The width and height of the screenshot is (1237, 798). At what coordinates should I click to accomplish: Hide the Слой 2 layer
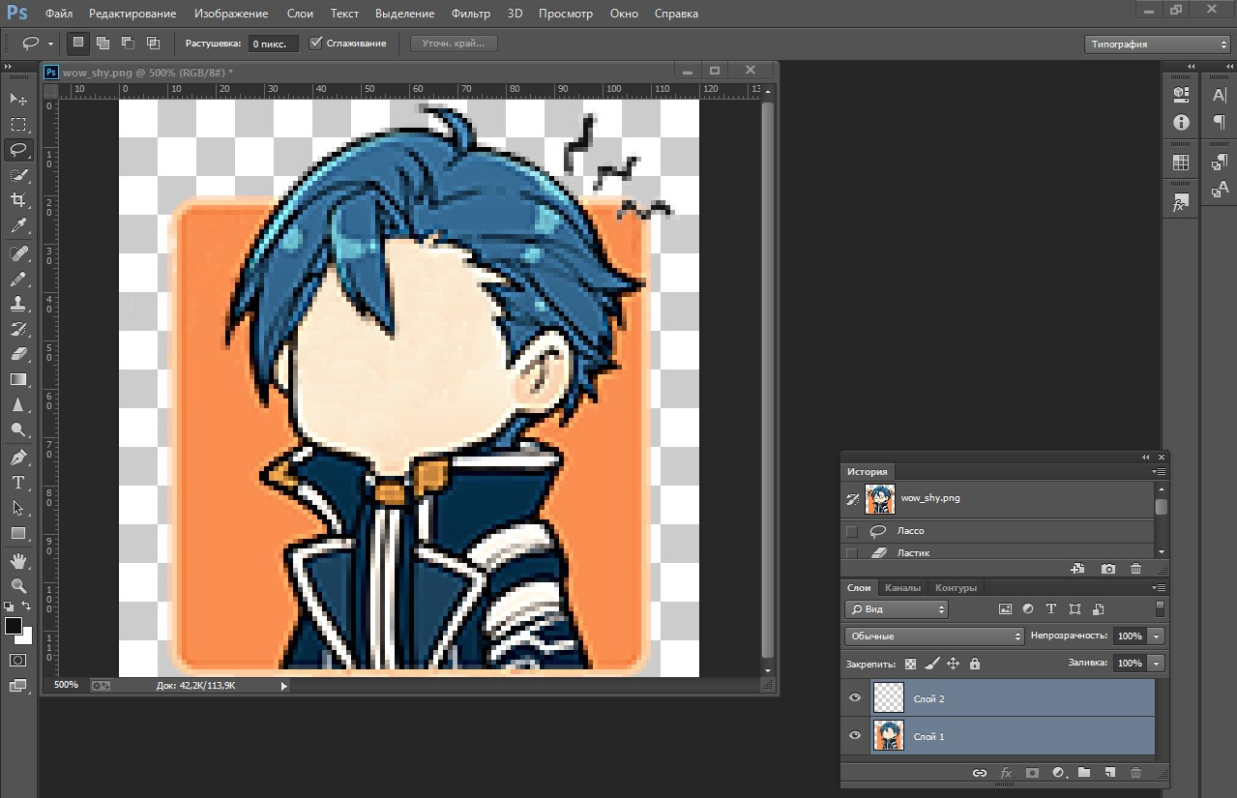click(x=855, y=698)
